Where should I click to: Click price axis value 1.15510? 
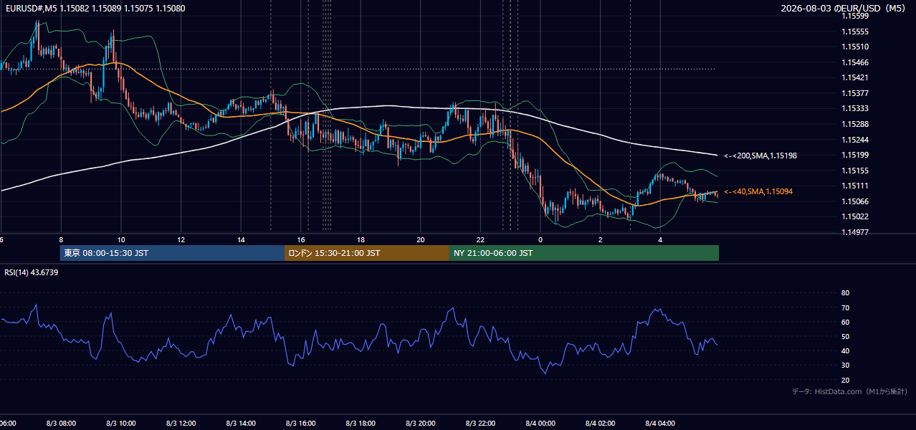click(854, 47)
